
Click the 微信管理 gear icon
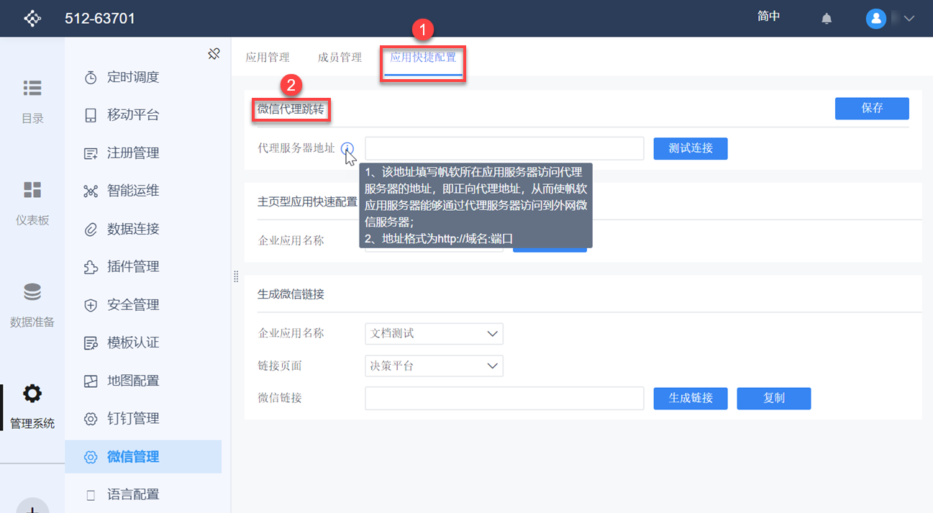tap(91, 457)
